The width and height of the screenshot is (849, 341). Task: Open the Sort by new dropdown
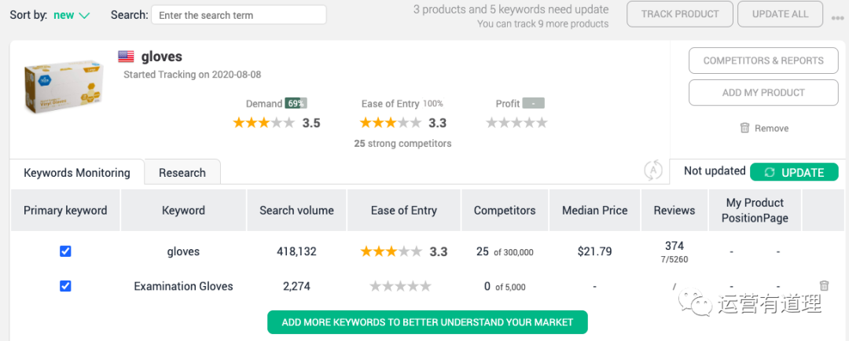click(x=72, y=15)
